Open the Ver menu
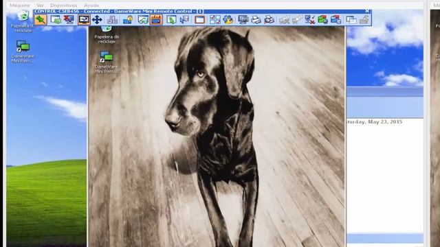This screenshot has height=247, width=440. pos(40,5)
